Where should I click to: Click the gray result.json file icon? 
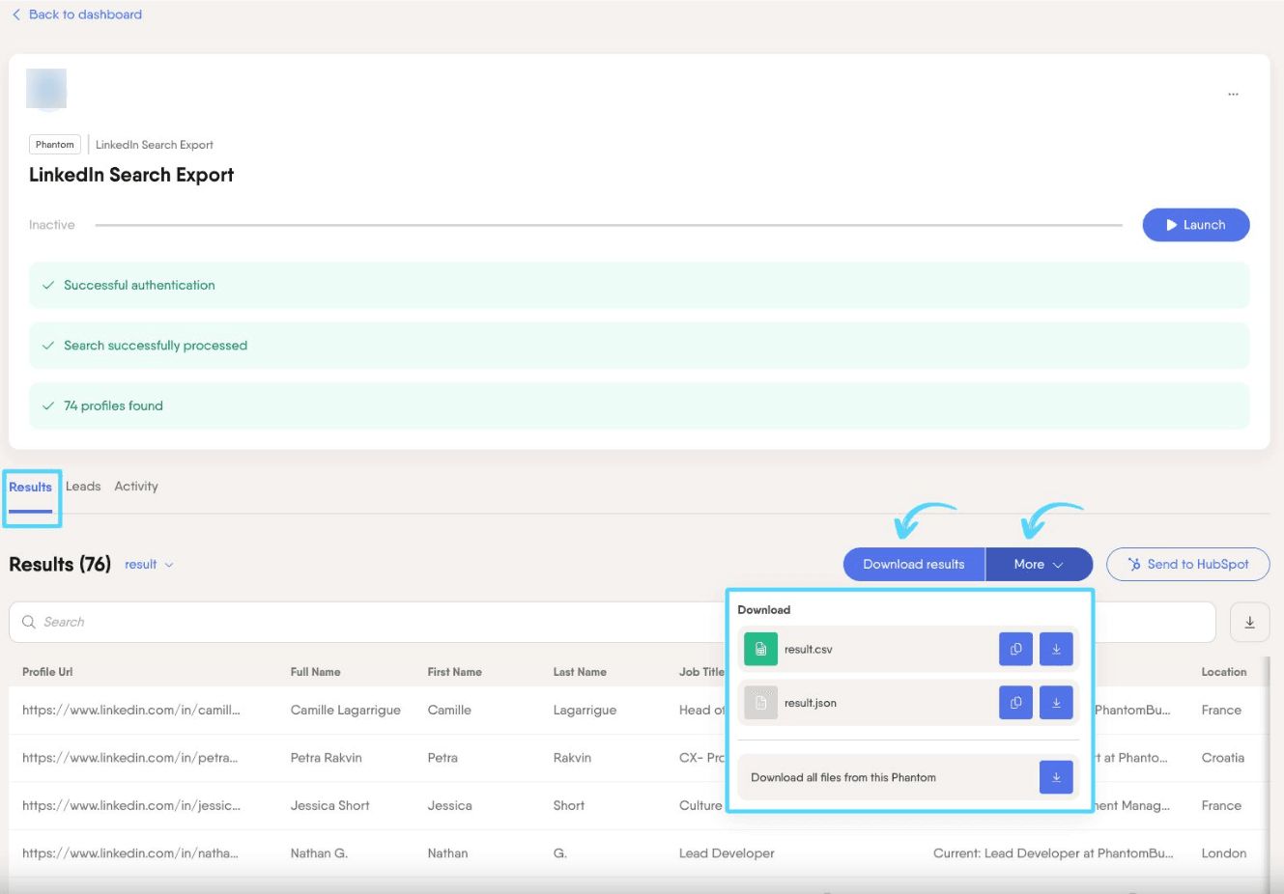pos(760,703)
